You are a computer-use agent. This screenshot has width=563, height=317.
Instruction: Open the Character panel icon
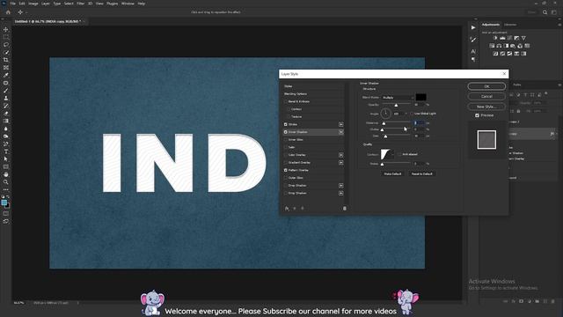click(473, 51)
